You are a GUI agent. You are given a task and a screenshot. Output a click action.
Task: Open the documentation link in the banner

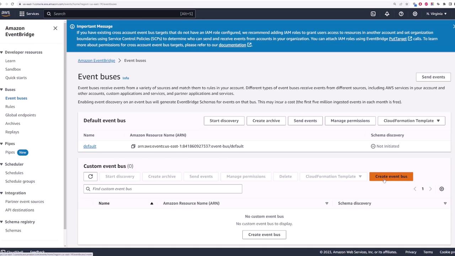click(235, 45)
